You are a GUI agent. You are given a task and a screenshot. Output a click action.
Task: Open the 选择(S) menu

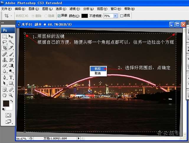61,9
